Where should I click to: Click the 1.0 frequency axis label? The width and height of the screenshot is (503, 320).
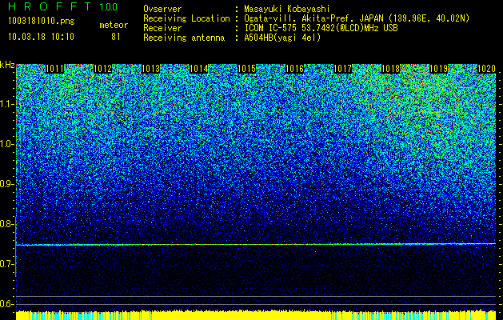(6, 144)
